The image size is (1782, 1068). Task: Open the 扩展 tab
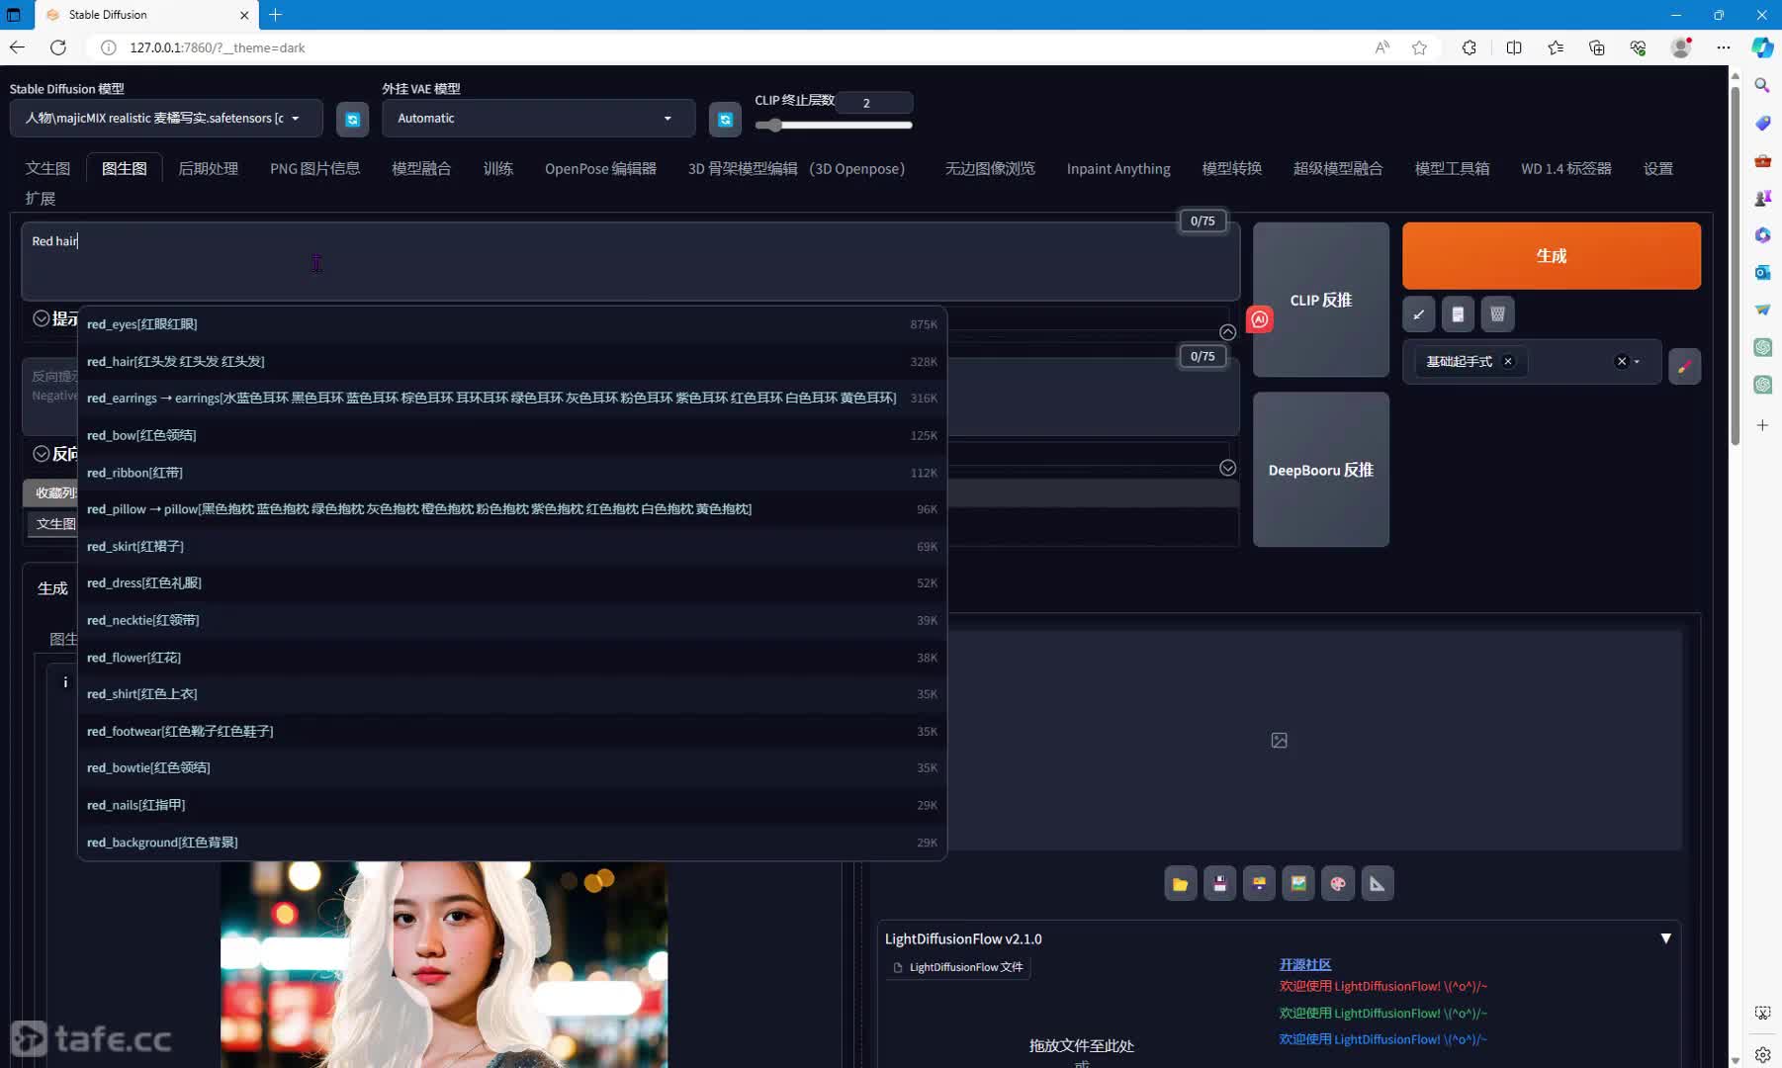click(41, 199)
